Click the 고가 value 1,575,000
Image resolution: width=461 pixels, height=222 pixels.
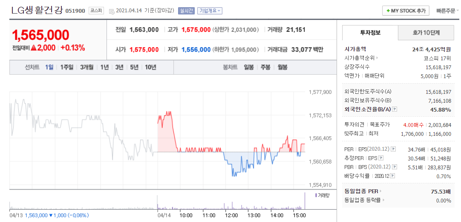196,30
